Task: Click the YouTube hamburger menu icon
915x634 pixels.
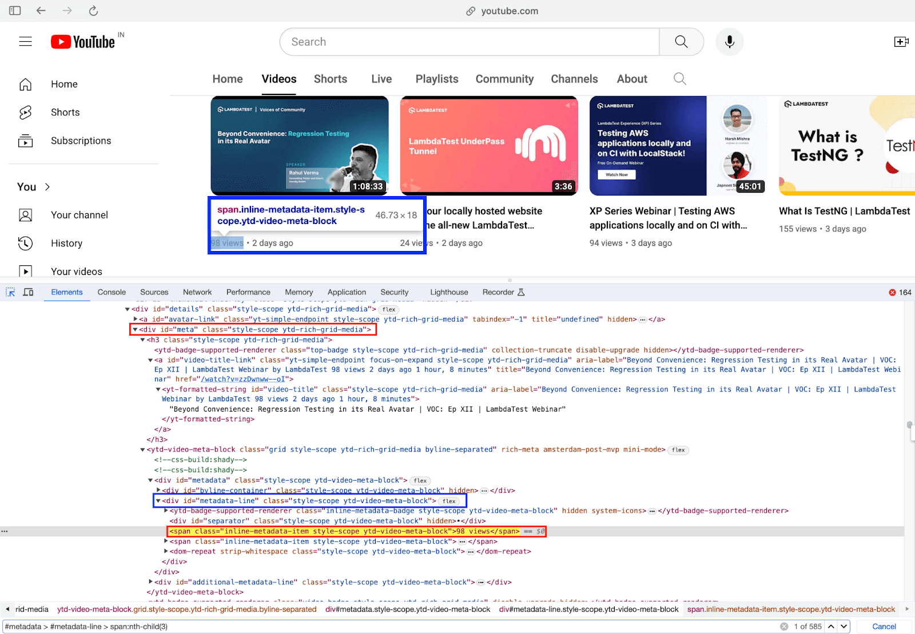Action: [25, 42]
